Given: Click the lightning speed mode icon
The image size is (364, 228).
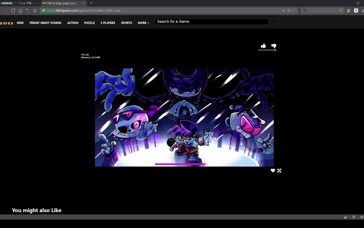Looking at the screenshot, I should coord(283,11).
